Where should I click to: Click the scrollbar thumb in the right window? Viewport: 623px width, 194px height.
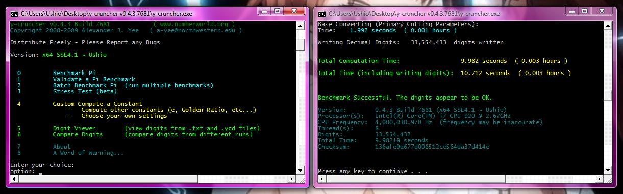pyautogui.click(x=608, y=95)
